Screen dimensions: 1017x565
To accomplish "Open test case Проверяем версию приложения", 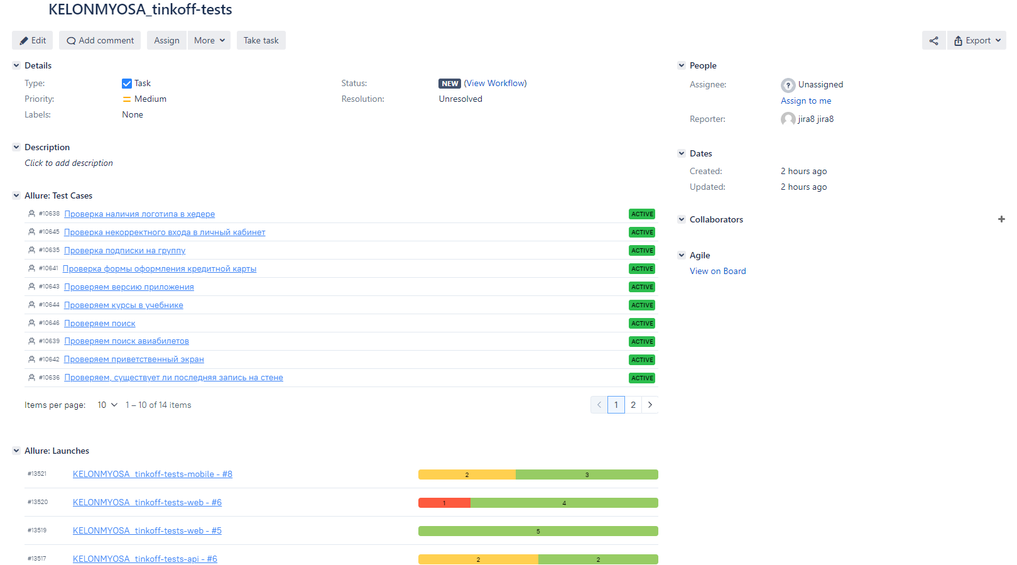I will coord(129,287).
